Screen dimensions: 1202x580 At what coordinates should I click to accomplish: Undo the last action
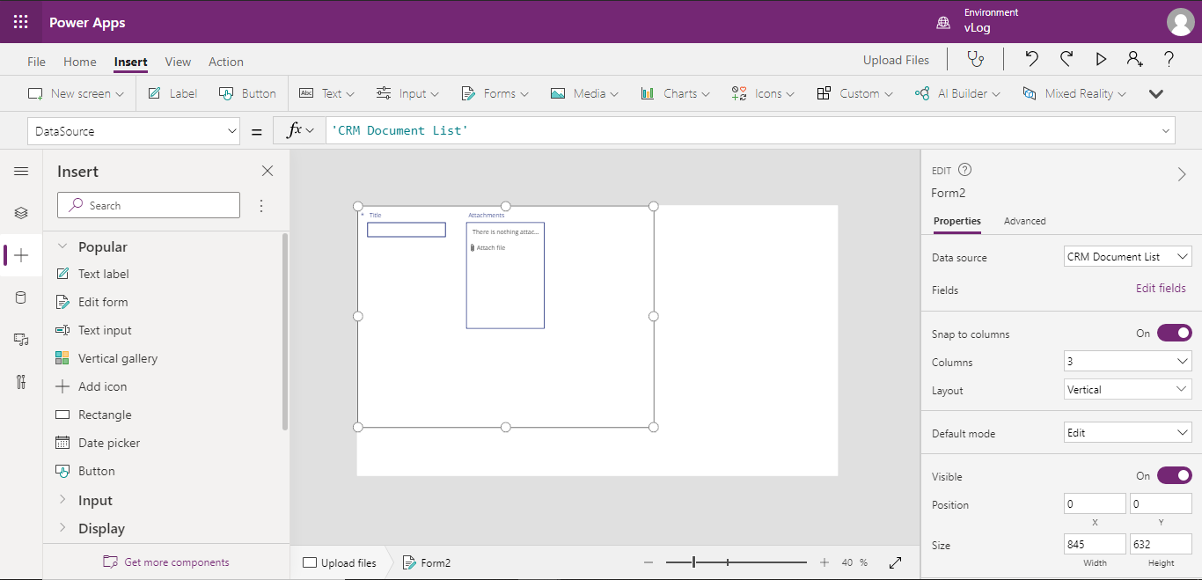(1032, 59)
